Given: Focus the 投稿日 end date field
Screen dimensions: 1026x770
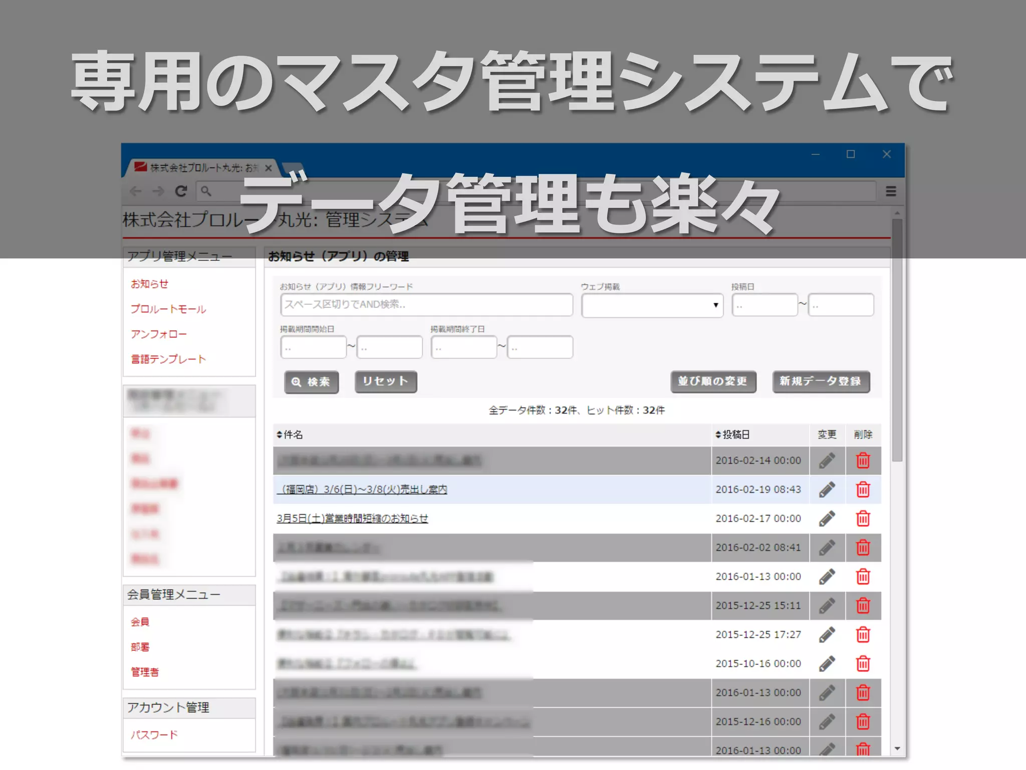Looking at the screenshot, I should pos(841,305).
